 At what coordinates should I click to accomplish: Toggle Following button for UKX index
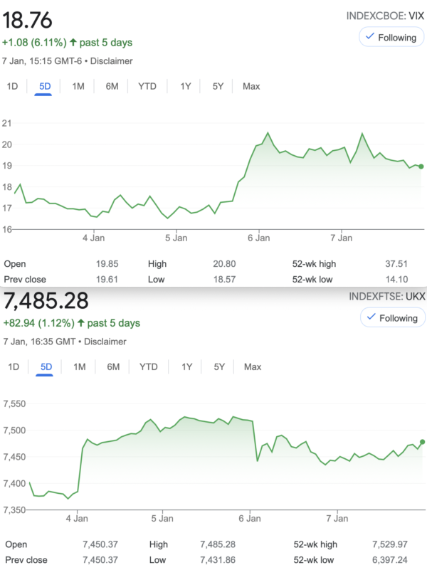(x=392, y=317)
